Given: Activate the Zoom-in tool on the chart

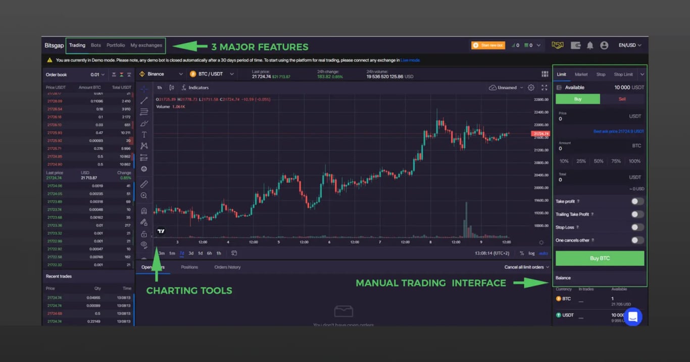Looking at the screenshot, I should pos(144,195).
